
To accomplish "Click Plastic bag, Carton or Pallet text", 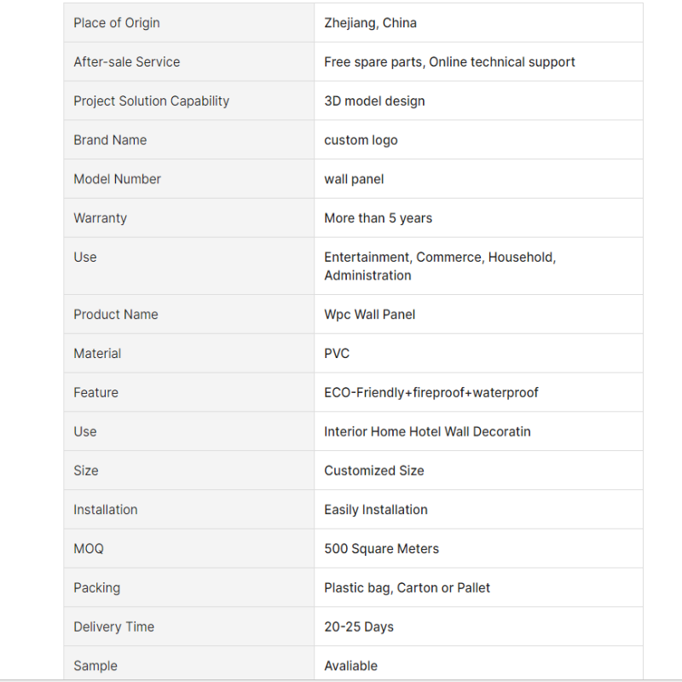I will click(407, 588).
